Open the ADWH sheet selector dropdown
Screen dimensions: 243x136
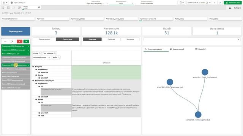199,3
